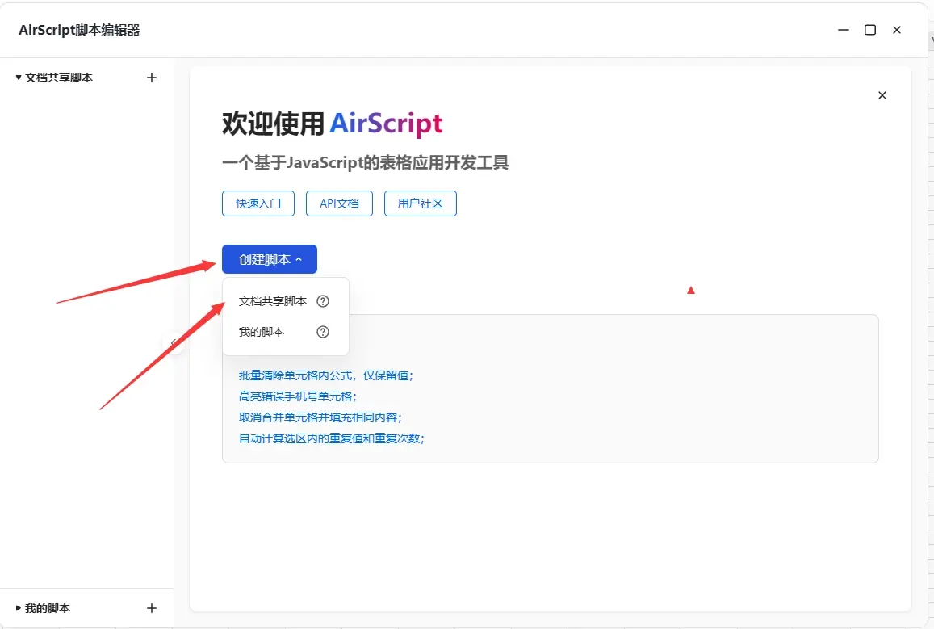Open example 批量清除单元格内公式，仅保留值

coord(326,375)
